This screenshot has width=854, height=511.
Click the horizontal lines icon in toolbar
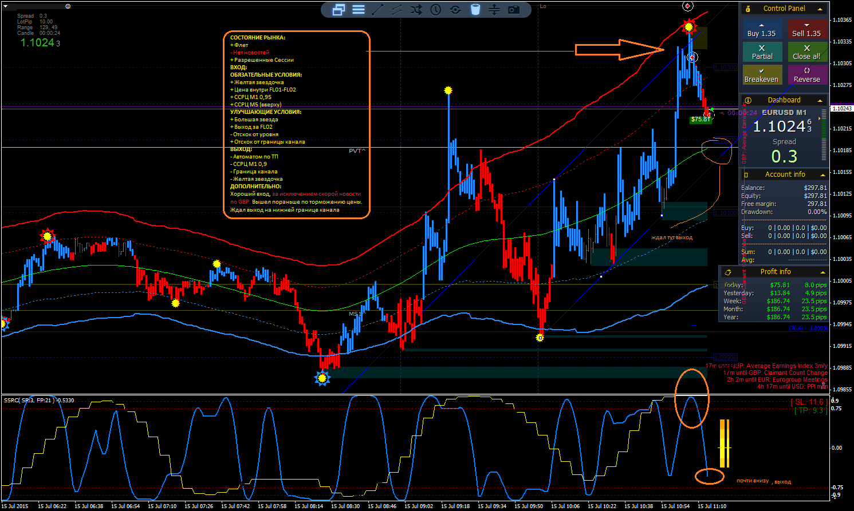359,9
